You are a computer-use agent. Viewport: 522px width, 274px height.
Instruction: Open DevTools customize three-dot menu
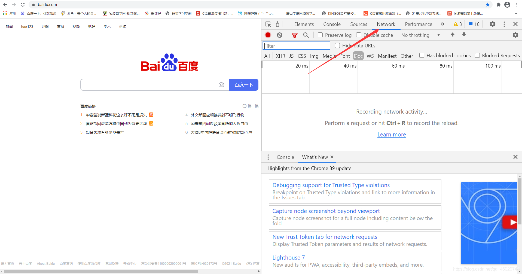click(x=504, y=24)
